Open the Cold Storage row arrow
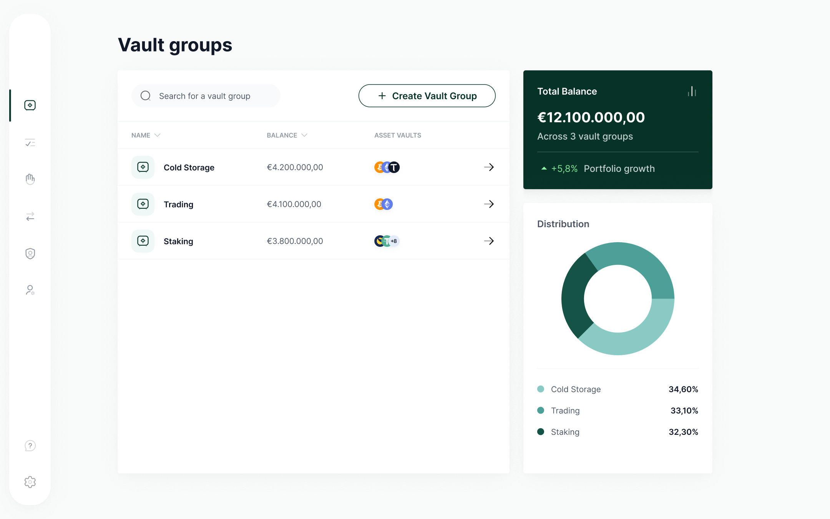 pos(489,167)
